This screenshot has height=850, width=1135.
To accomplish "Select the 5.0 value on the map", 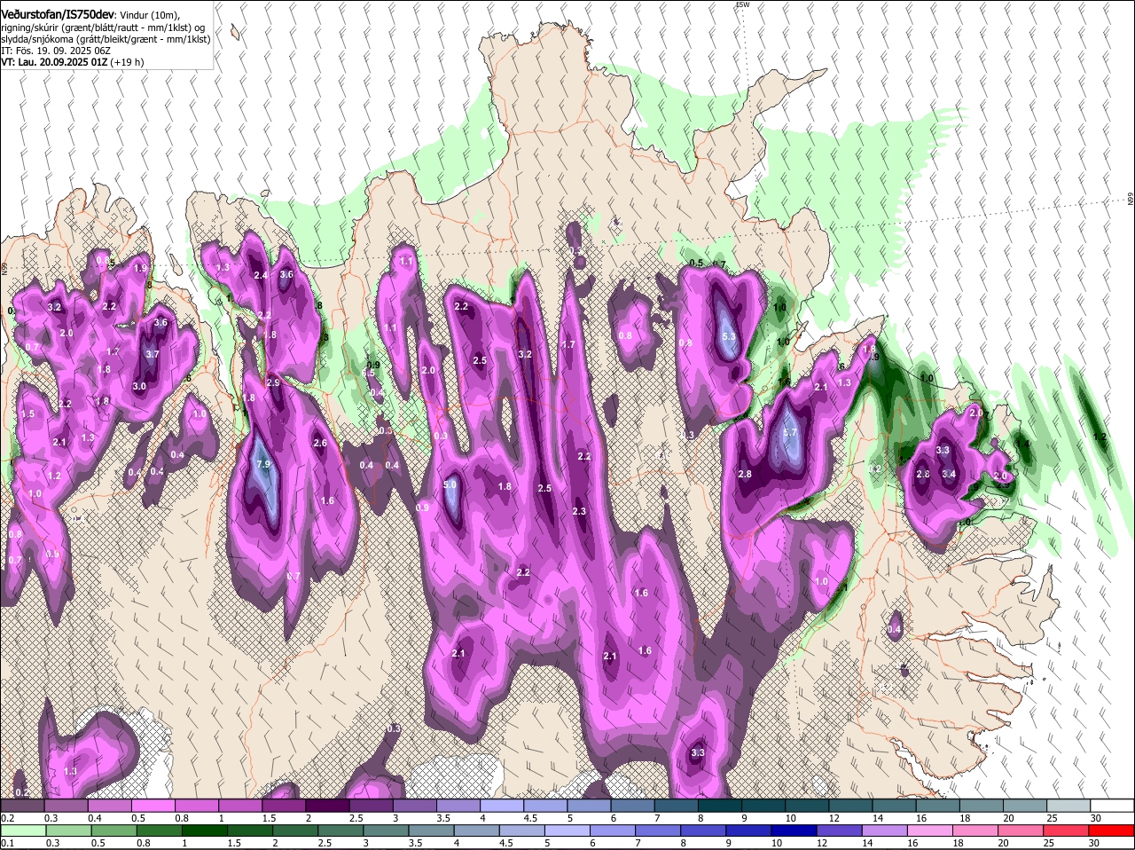I will tap(450, 485).
